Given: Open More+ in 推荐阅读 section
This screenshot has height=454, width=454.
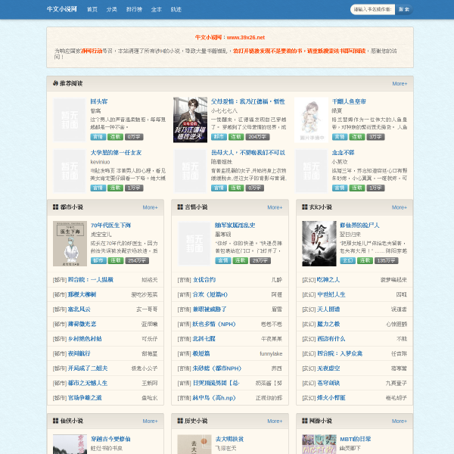Looking at the screenshot, I should 400,83.
